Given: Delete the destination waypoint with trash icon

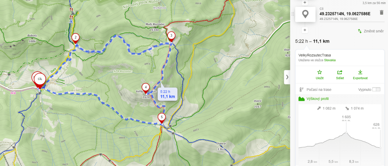Looking at the screenshot, I should tap(381, 12).
